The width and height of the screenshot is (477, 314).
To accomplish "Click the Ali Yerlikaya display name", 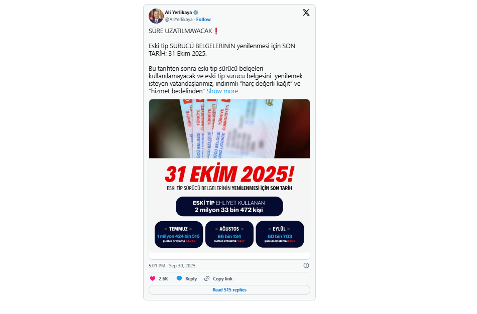I will 178,13.
